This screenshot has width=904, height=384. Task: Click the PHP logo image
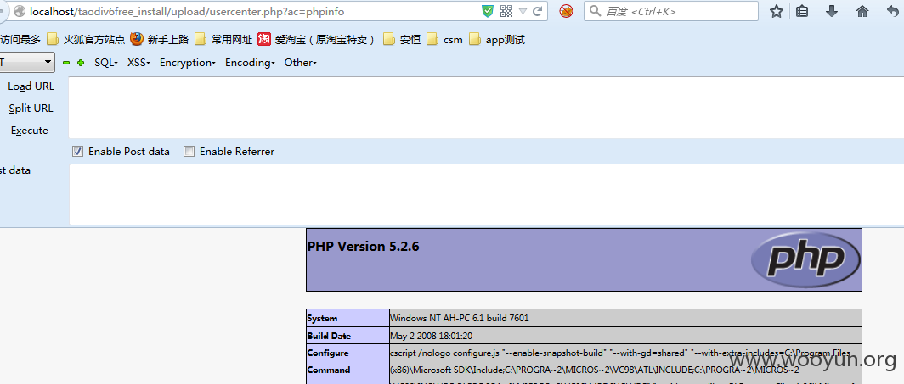coord(806,259)
